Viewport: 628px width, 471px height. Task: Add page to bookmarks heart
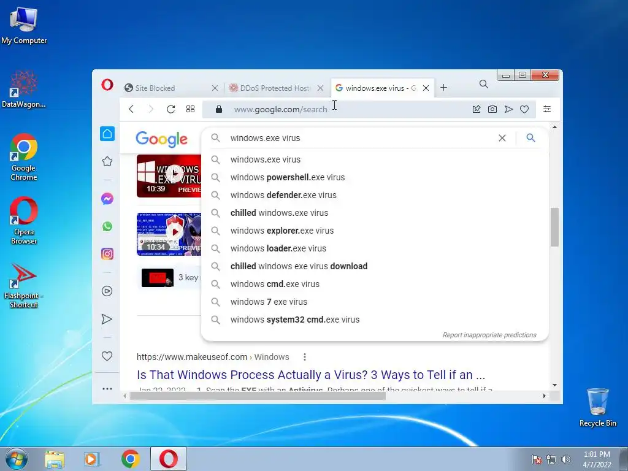click(524, 109)
